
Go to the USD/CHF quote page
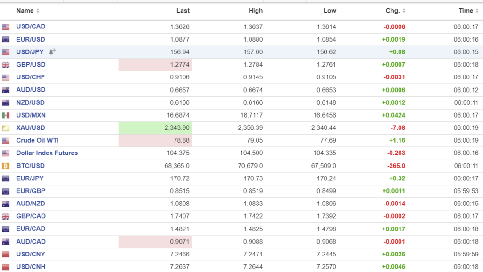[x=31, y=77]
